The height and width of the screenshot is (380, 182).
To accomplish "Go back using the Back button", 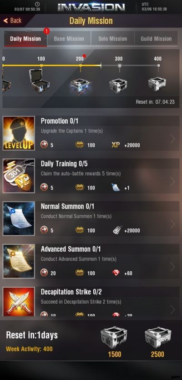I will (13, 21).
